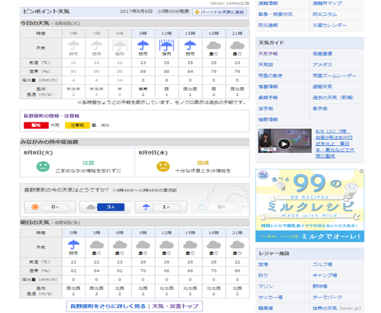Click the 9時 rain umbrella icon in today's forecast
Viewport: 381px width, 313px height.
tap(143, 46)
